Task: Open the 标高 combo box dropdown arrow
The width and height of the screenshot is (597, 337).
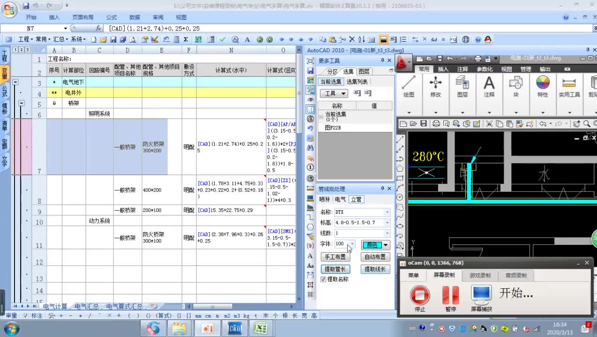Action: 387,223
